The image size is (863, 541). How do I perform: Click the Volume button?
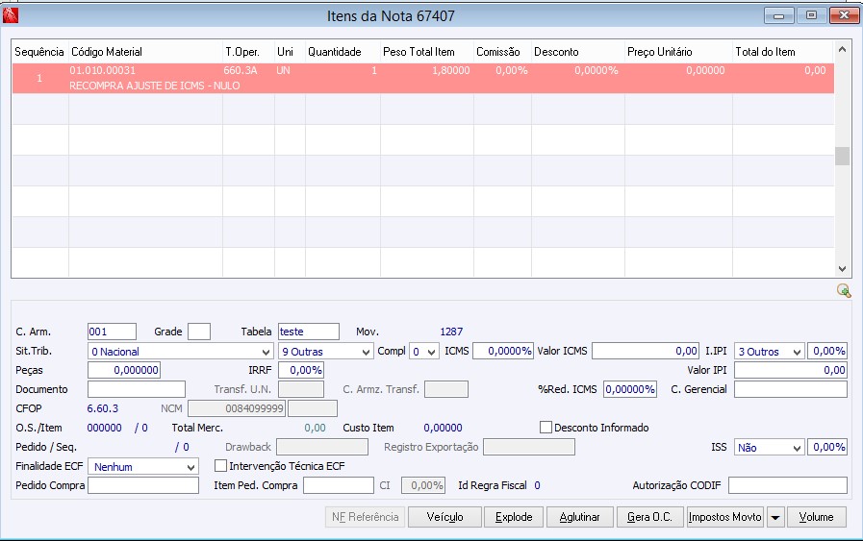pyautogui.click(x=816, y=517)
